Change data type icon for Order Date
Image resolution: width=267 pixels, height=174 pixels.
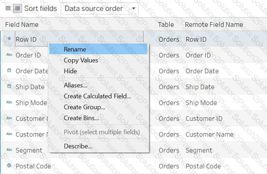(9, 71)
